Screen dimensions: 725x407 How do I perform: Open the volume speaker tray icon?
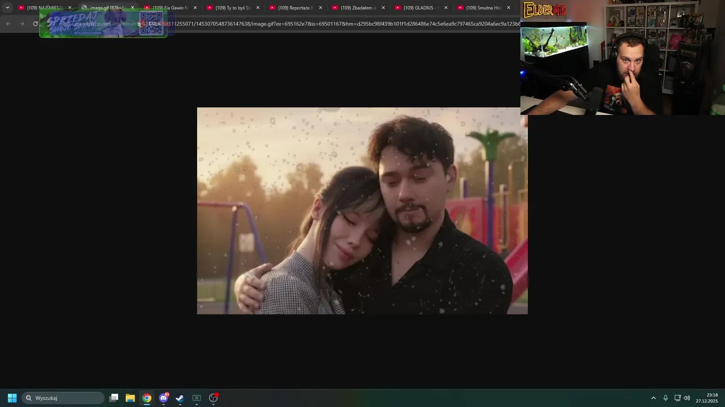point(687,398)
